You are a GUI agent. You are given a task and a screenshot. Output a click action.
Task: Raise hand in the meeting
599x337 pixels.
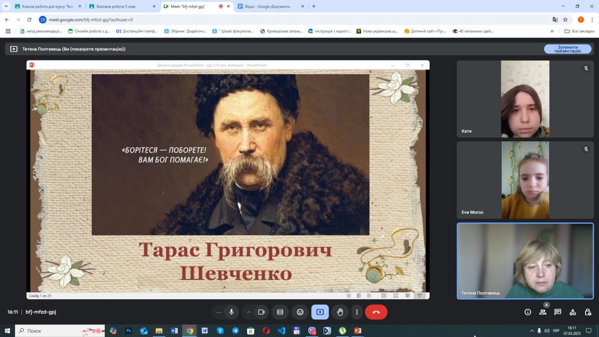340,312
